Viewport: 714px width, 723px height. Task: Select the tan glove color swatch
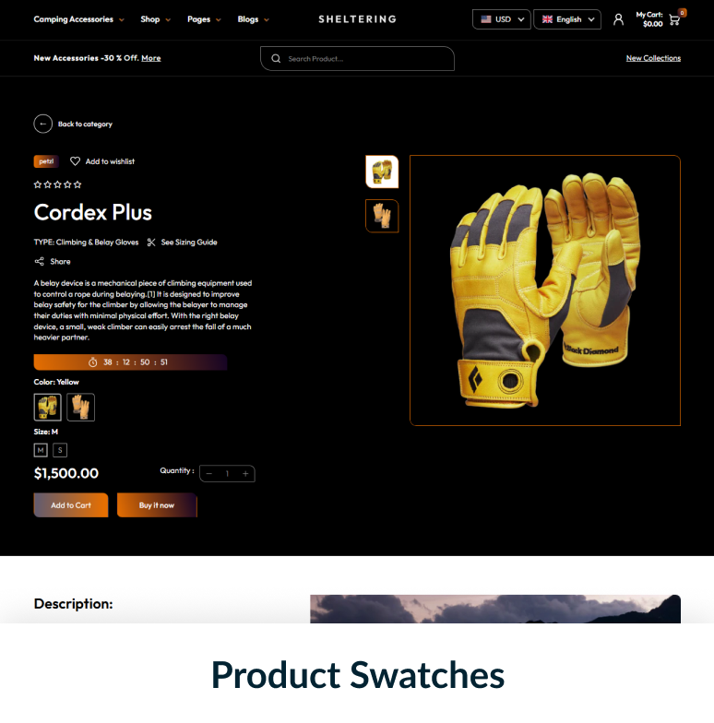tap(81, 408)
